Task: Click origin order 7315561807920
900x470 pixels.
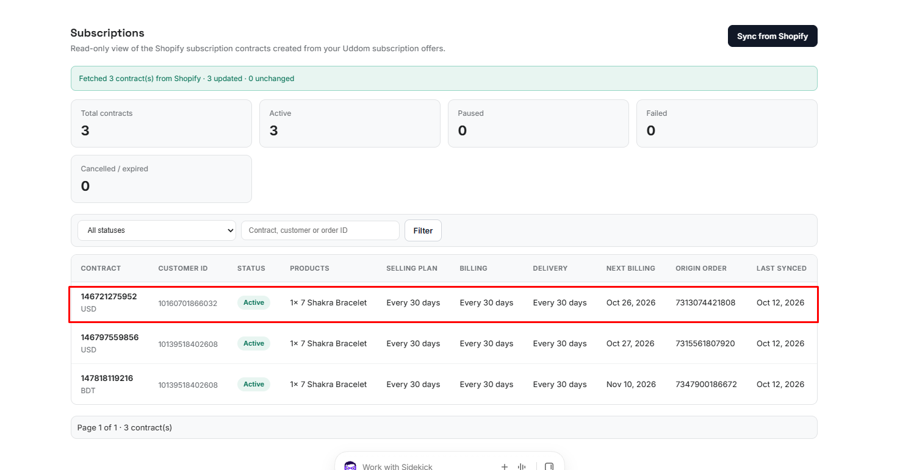Action: coord(705,344)
